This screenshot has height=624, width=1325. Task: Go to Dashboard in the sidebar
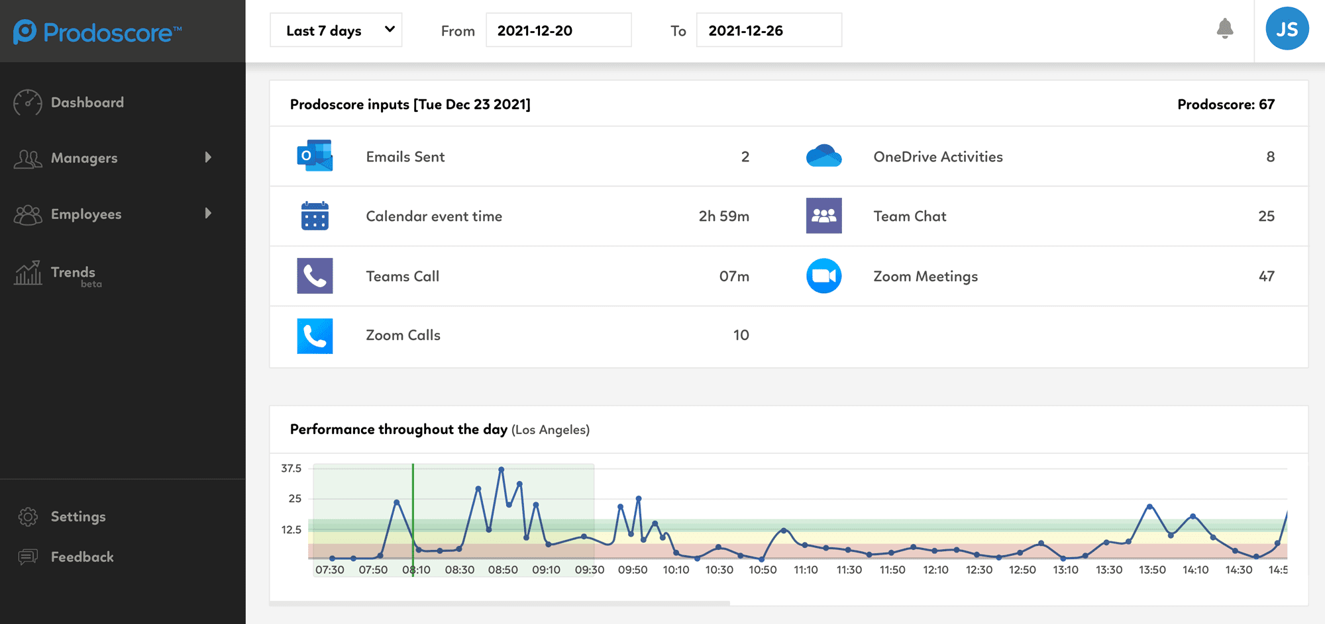point(87,103)
